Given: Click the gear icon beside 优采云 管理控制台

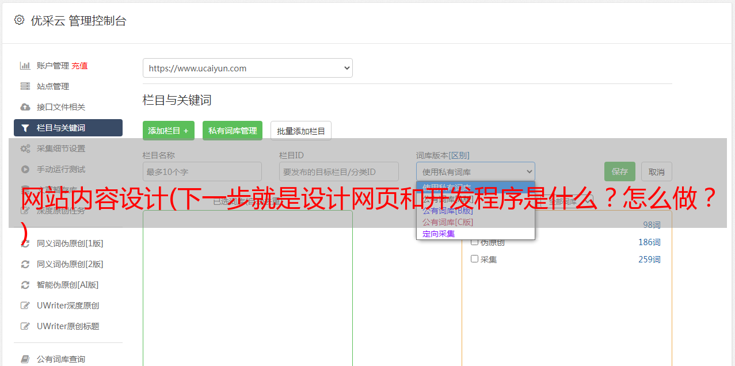Looking at the screenshot, I should (x=19, y=20).
